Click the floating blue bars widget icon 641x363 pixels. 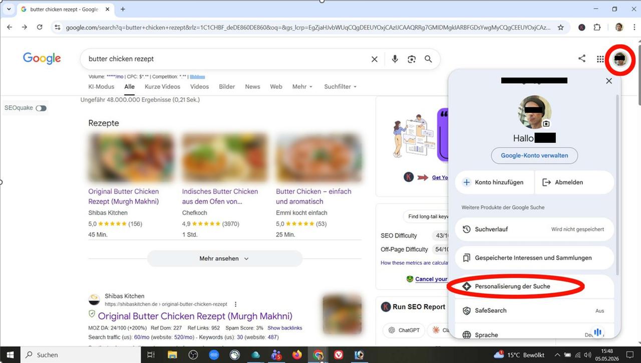coord(597,332)
